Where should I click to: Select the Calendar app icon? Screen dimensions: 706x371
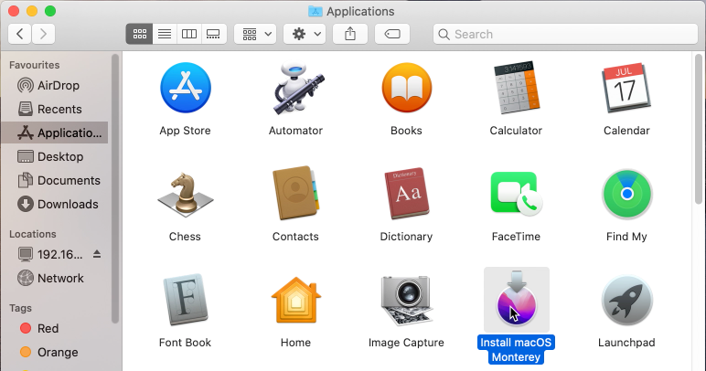pyautogui.click(x=626, y=88)
